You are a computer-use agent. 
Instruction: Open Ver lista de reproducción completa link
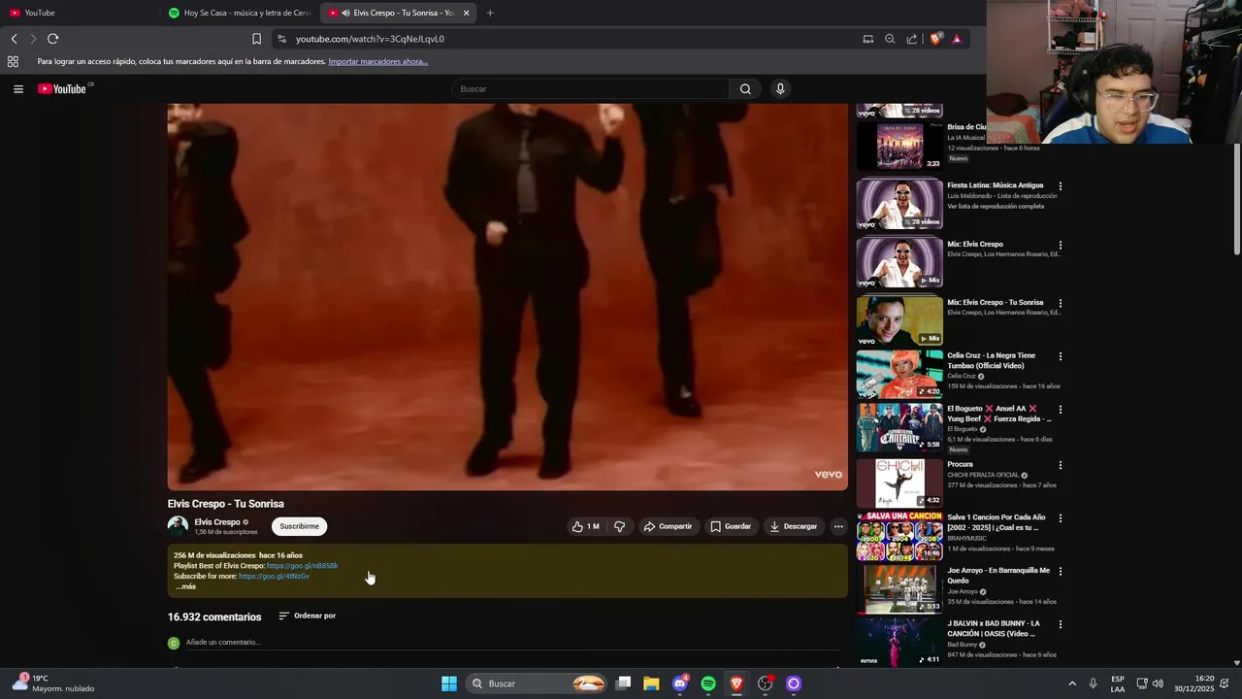(996, 206)
